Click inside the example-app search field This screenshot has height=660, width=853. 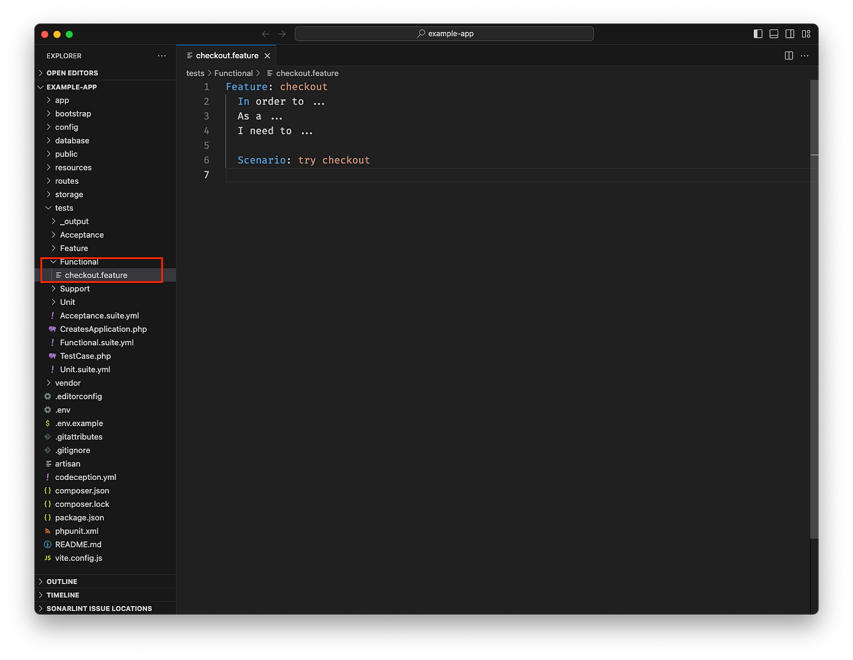(x=444, y=33)
